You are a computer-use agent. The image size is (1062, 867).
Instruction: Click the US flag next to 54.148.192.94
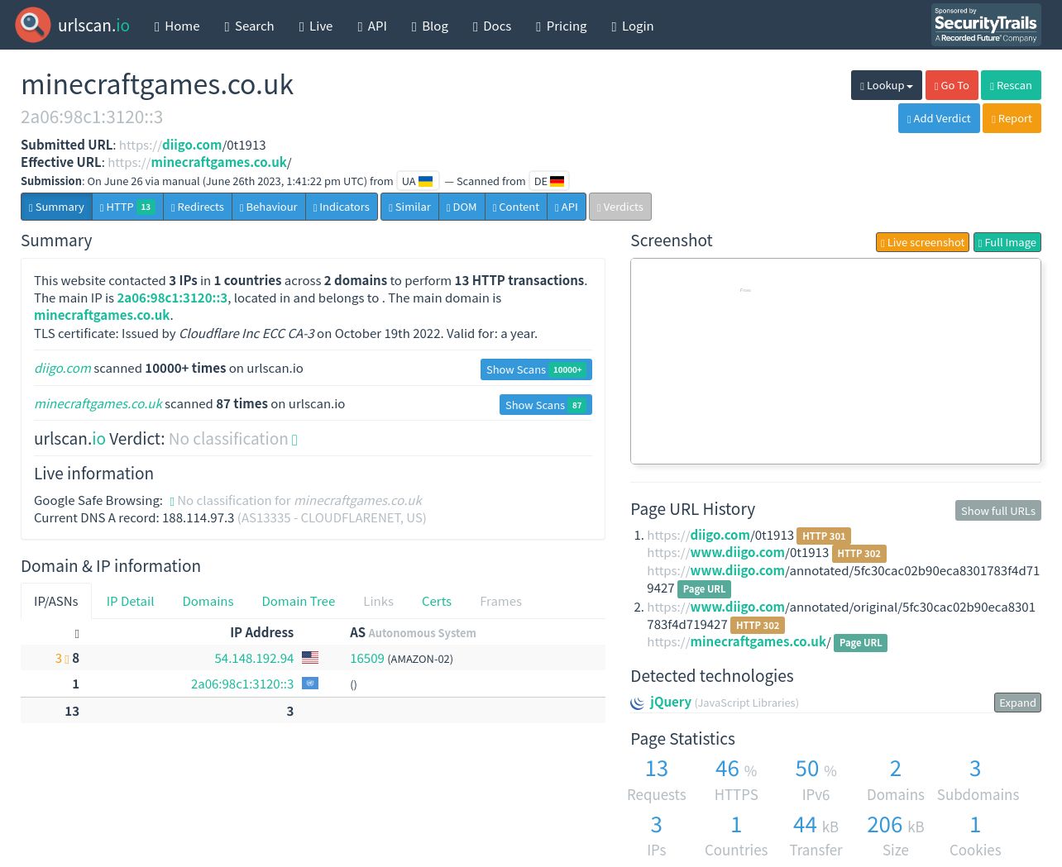[x=310, y=658]
